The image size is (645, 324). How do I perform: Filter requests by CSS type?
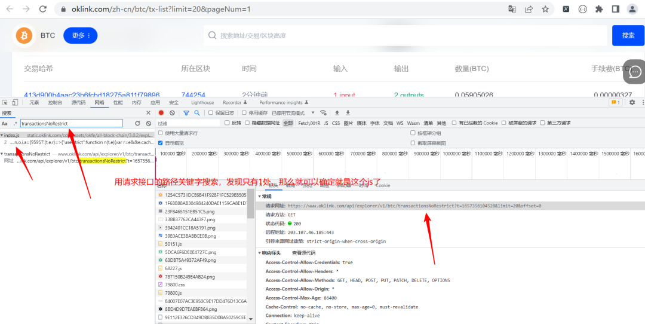[336, 123]
